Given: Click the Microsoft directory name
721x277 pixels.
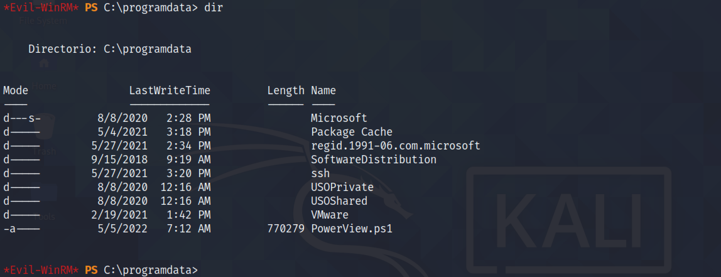Looking at the screenshot, I should (x=339, y=118).
